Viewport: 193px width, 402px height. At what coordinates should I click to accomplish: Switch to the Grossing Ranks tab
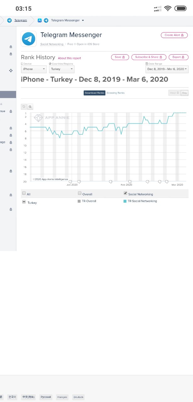tap(115, 93)
